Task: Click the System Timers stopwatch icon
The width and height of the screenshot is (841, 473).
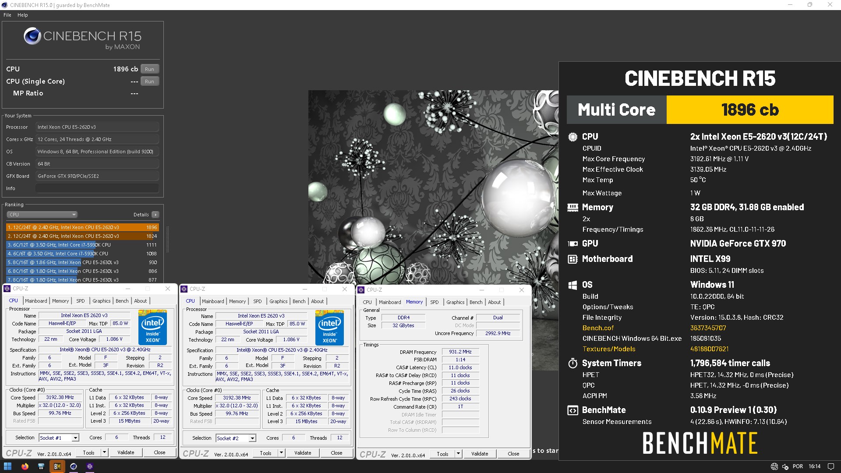Action: tap(572, 363)
